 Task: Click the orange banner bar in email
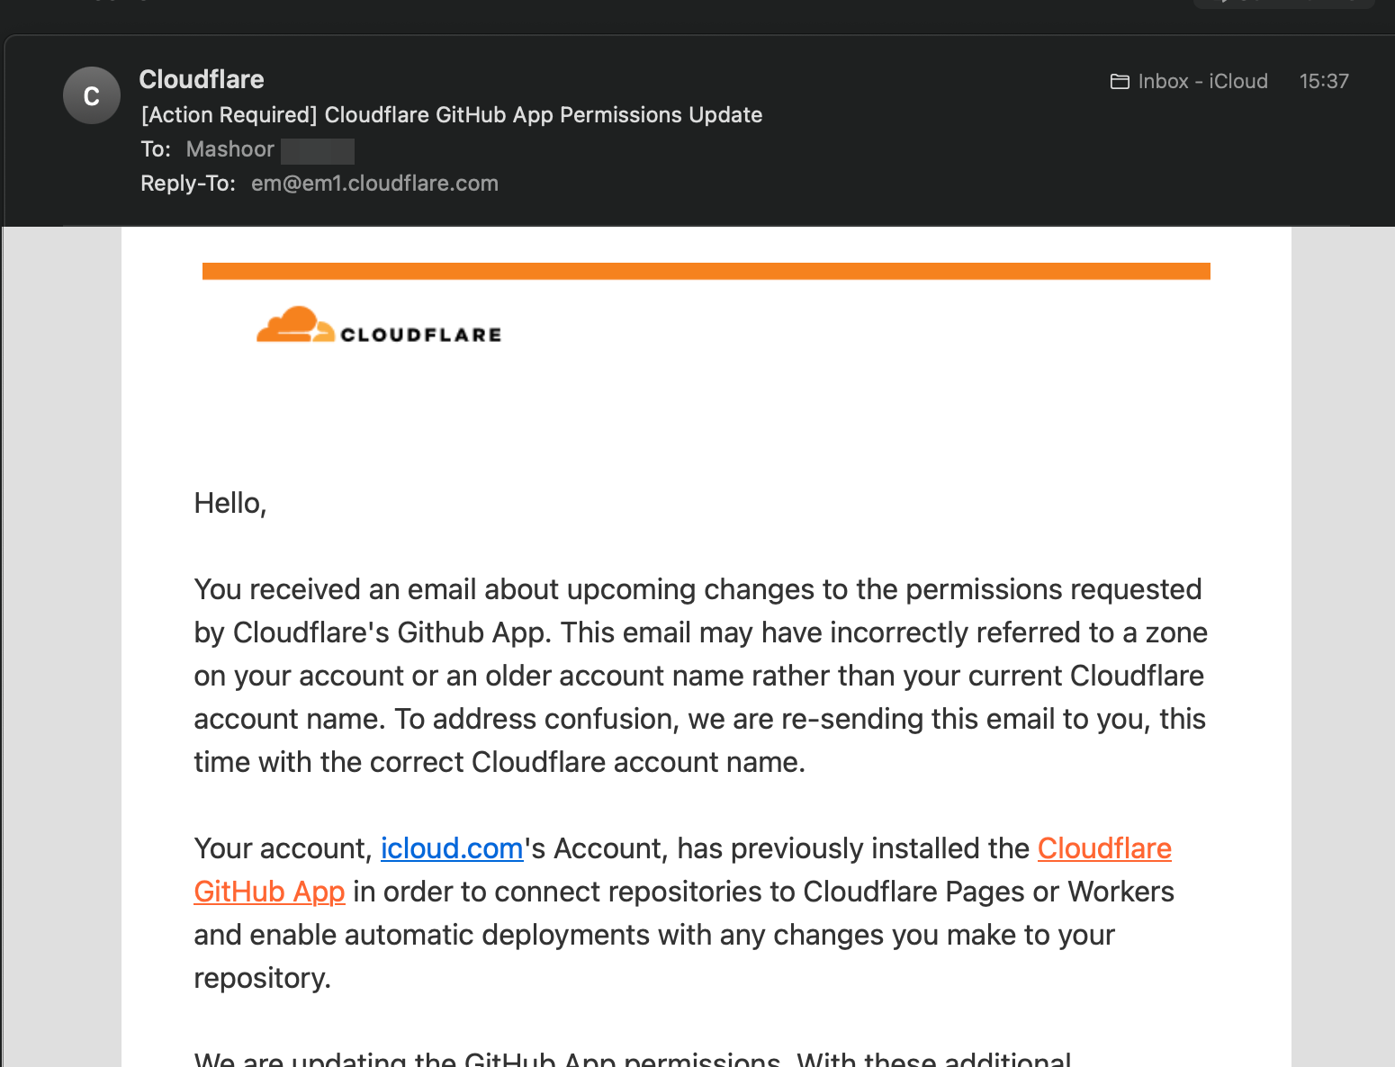pos(706,271)
